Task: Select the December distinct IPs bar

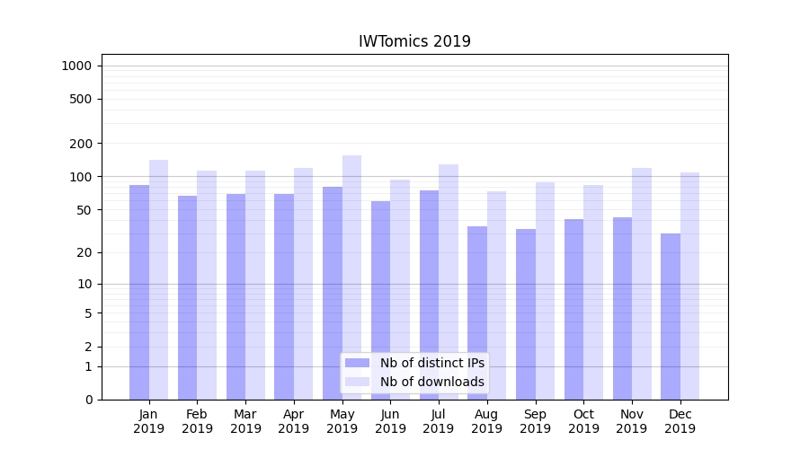Action: point(671,316)
